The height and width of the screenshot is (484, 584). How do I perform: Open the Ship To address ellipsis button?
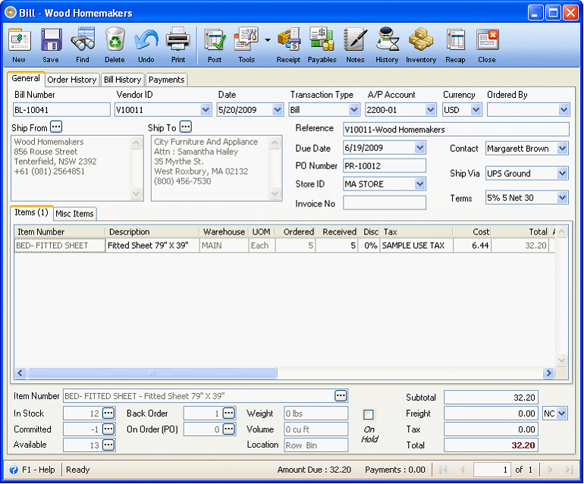click(x=186, y=127)
